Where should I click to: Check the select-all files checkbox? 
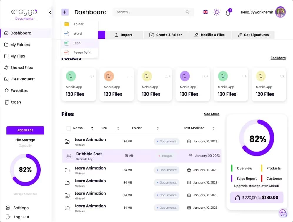pos(69,128)
